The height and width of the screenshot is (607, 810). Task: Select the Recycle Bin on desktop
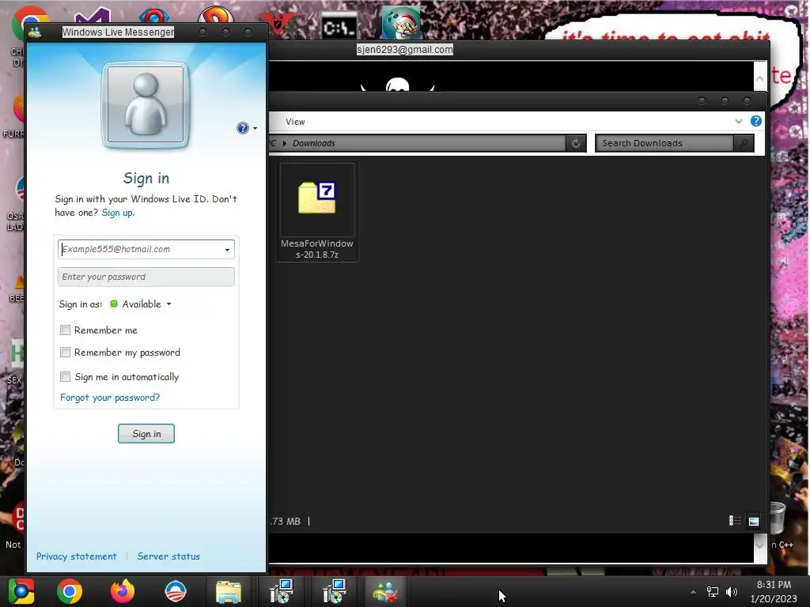pos(778,518)
